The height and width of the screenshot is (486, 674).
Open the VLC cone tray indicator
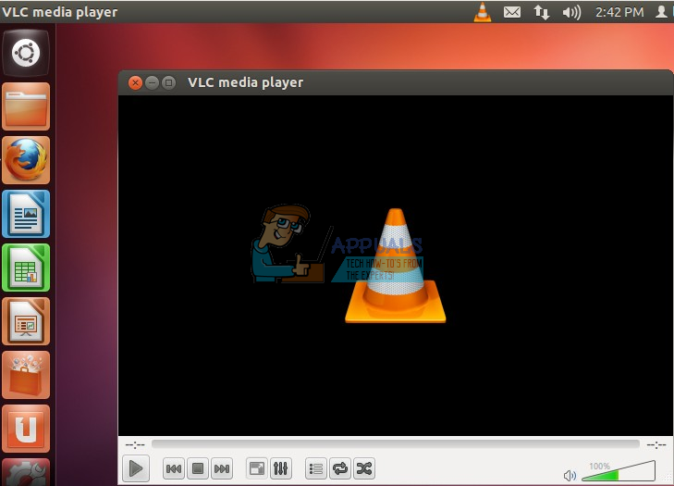pyautogui.click(x=483, y=12)
